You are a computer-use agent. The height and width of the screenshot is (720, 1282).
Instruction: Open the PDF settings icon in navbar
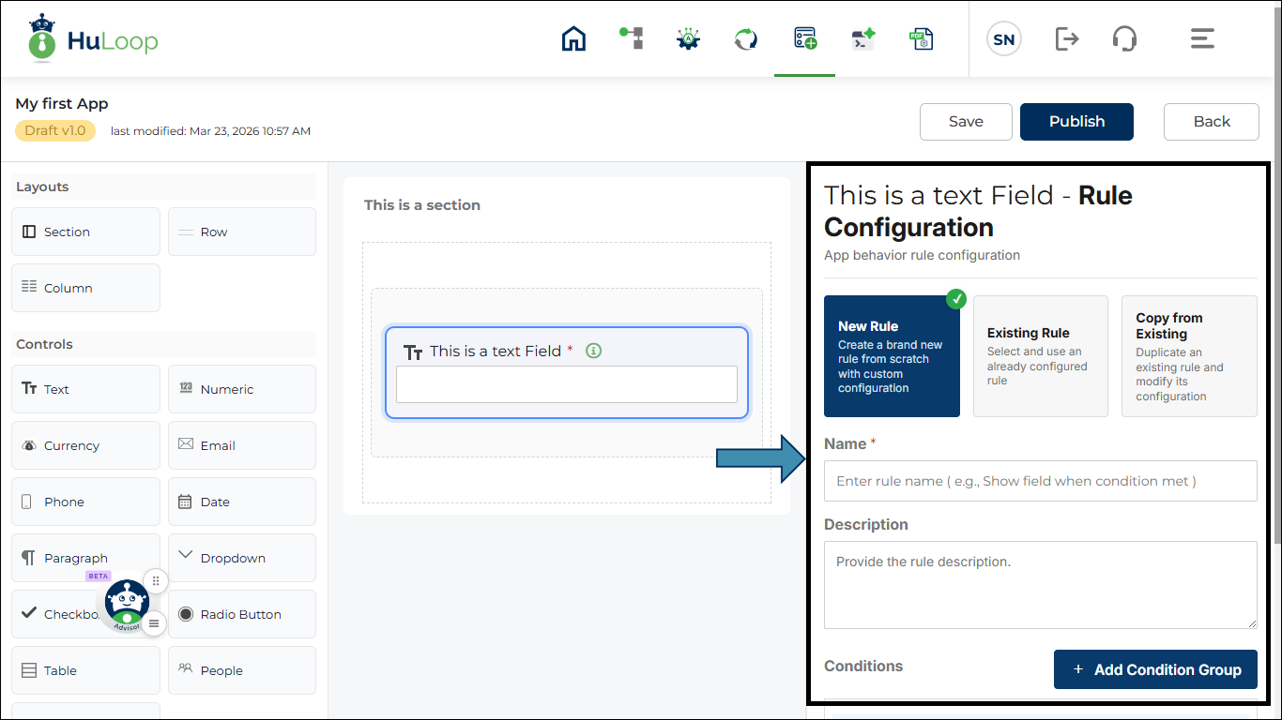click(x=920, y=38)
